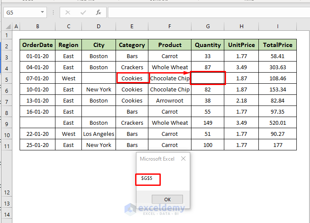This screenshot has width=310, height=223.
Task: Select row 1 header
Action: pyautogui.click(x=7, y=35)
